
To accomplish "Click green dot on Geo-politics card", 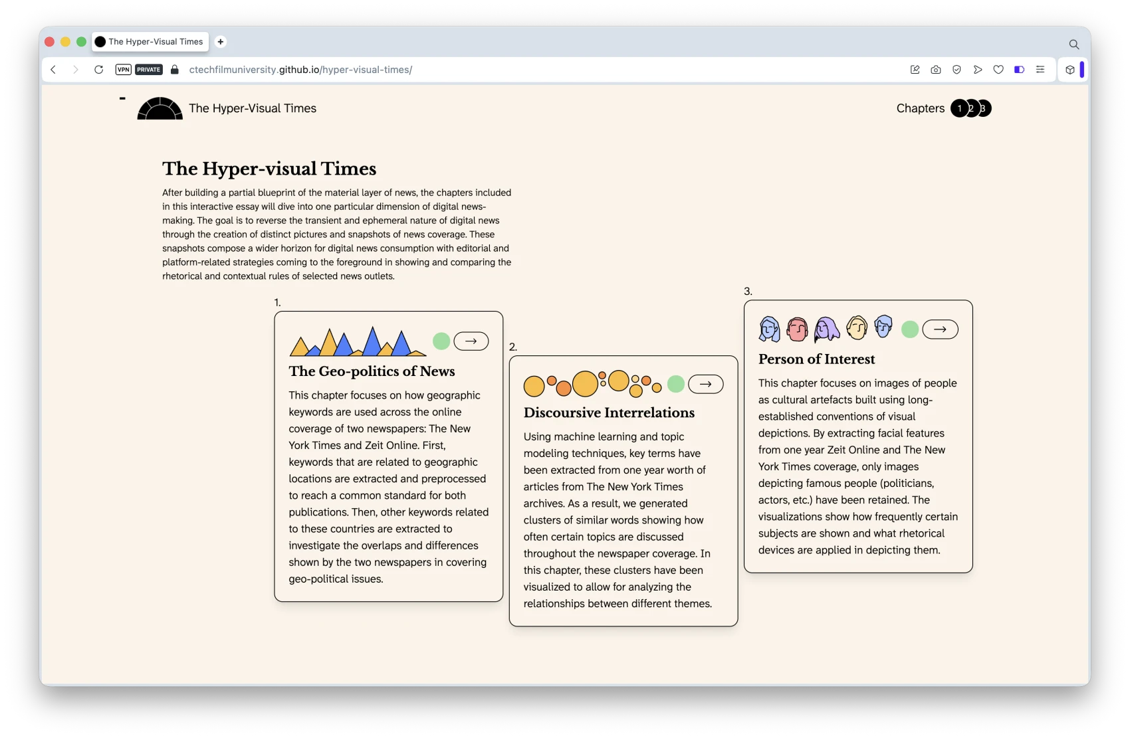I will [x=441, y=341].
